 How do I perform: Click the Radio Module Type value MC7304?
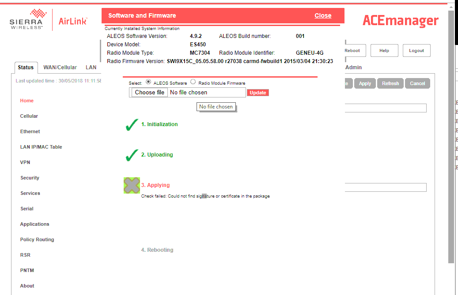pos(200,53)
